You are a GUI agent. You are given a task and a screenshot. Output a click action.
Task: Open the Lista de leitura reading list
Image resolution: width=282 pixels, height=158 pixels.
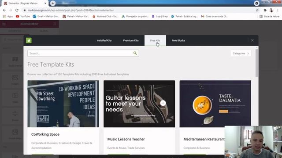269,16
